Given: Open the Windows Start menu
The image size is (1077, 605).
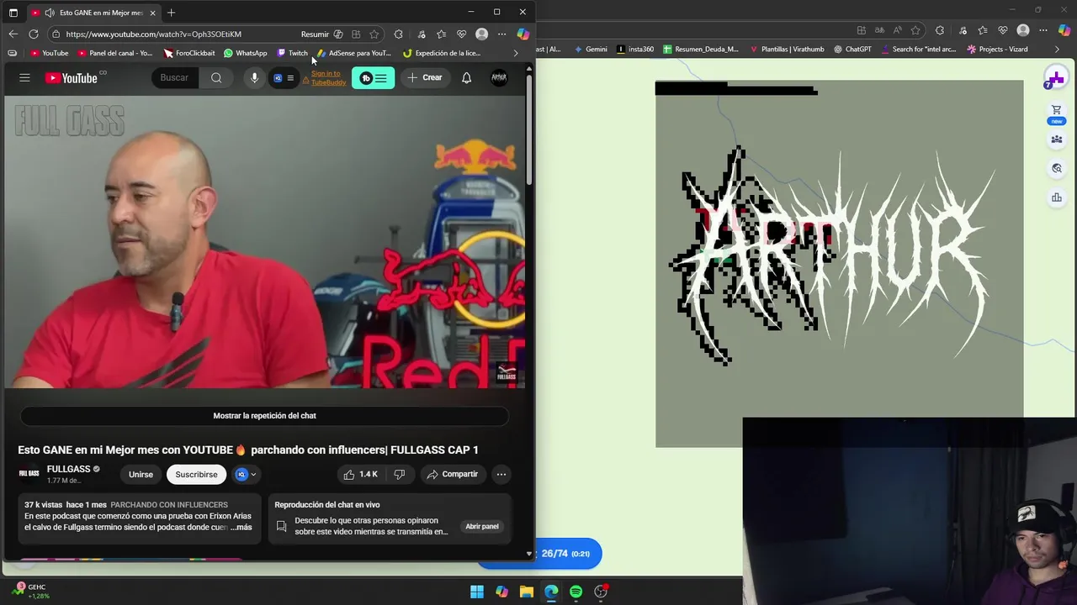Looking at the screenshot, I should (476, 592).
